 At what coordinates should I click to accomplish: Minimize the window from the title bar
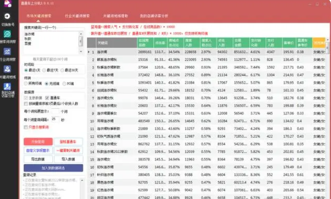[310, 4]
